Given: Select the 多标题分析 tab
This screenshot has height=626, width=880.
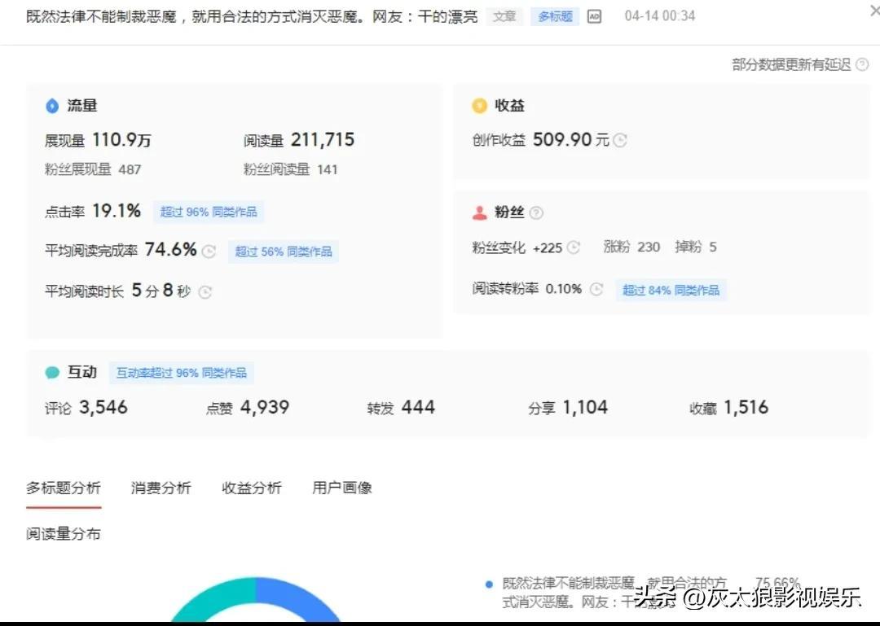Looking at the screenshot, I should (64, 488).
